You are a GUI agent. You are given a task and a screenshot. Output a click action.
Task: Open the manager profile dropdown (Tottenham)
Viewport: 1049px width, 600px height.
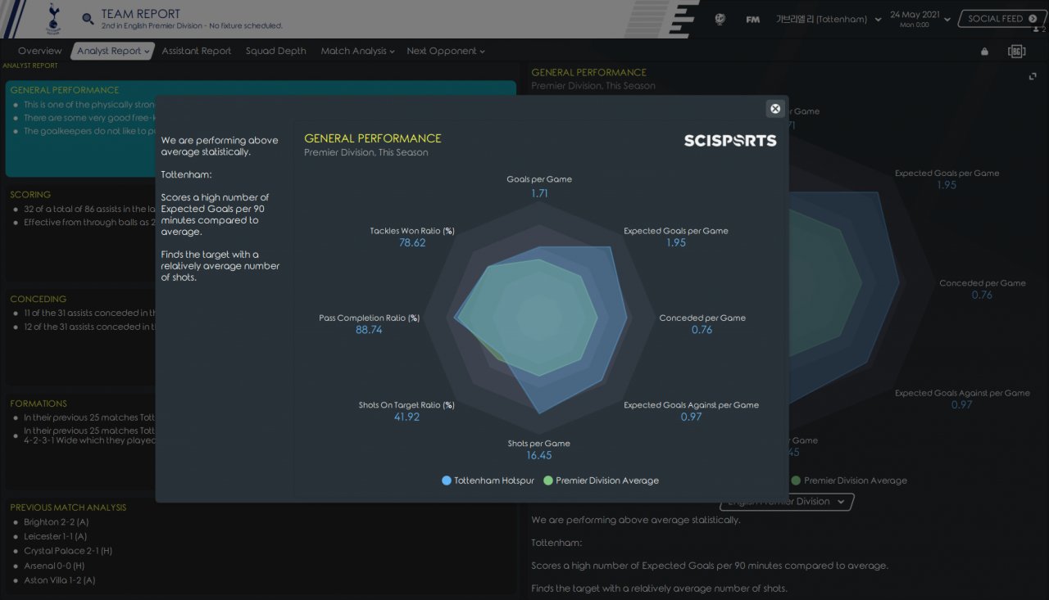tap(828, 19)
